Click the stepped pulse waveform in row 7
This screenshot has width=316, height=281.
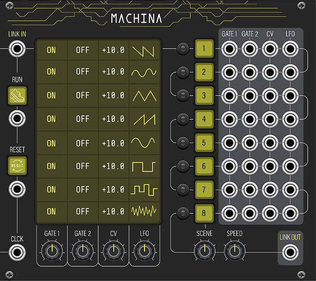pos(145,190)
